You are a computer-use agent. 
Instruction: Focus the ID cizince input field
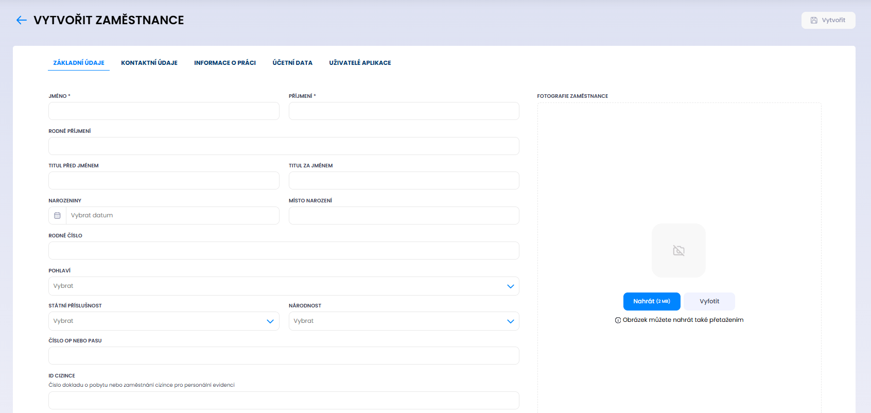coord(284,400)
